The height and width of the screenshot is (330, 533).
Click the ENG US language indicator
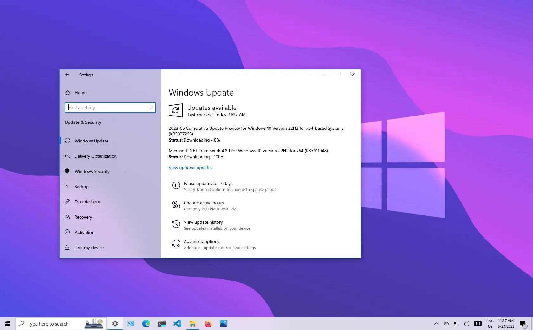point(490,324)
